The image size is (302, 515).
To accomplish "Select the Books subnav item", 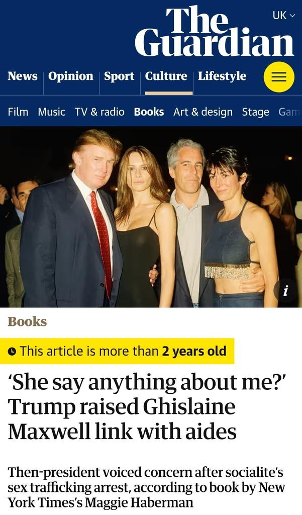I will click(149, 112).
